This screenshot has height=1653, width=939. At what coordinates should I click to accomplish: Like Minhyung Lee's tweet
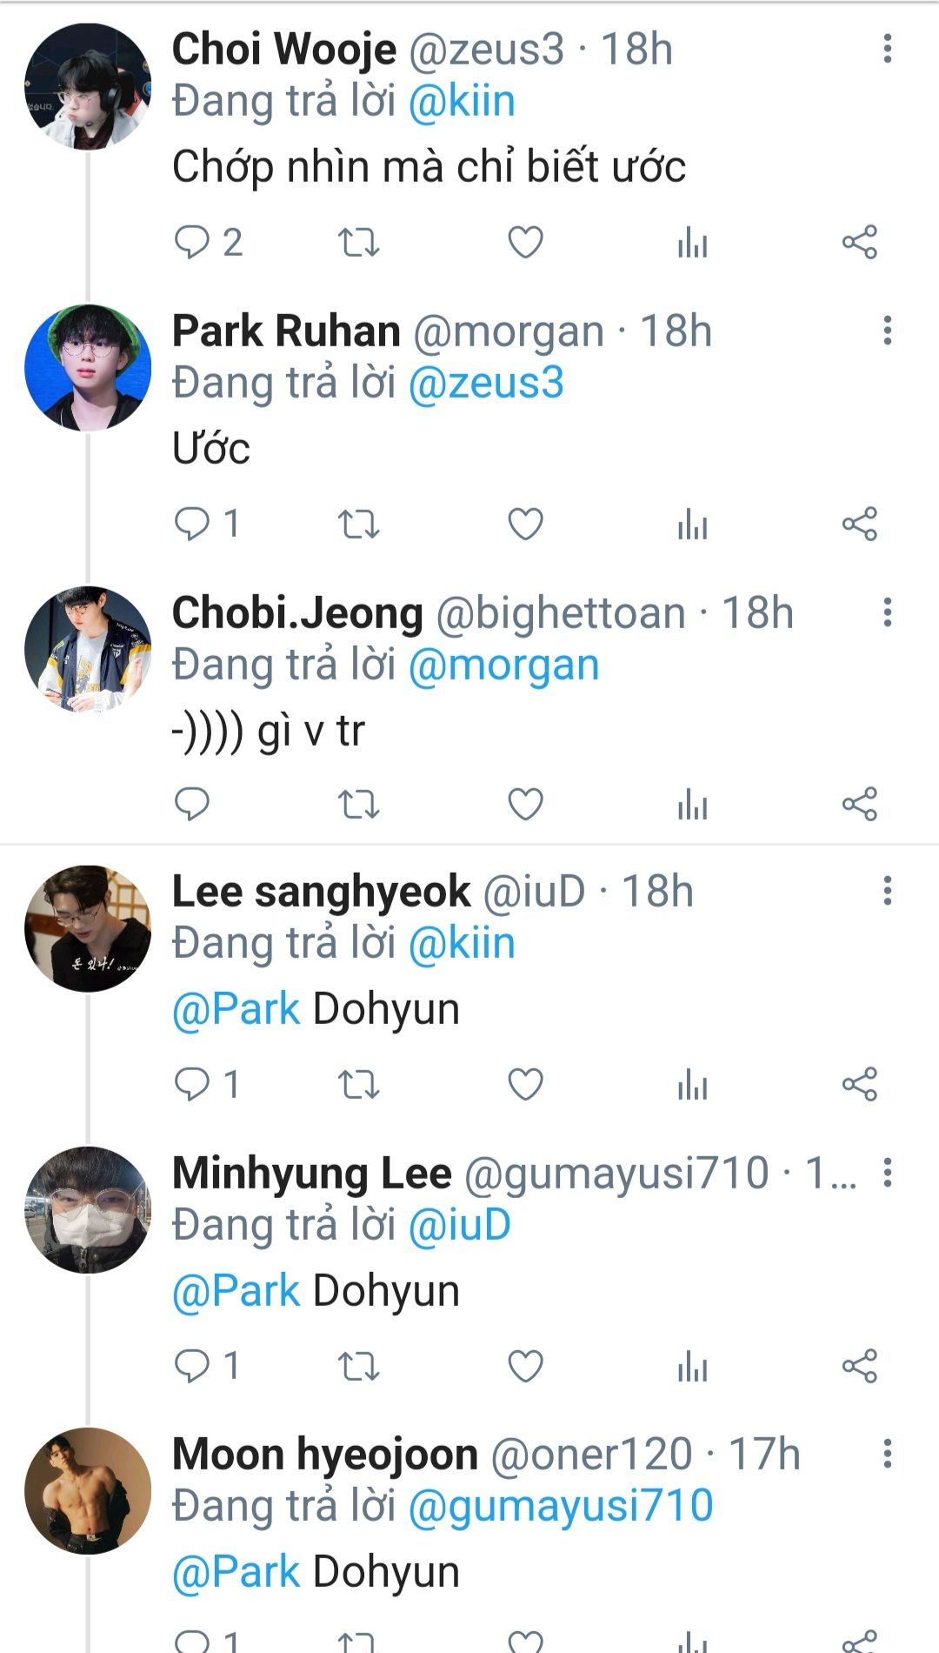pos(525,1366)
